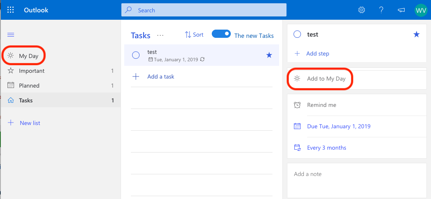Select the test task row

point(201,55)
